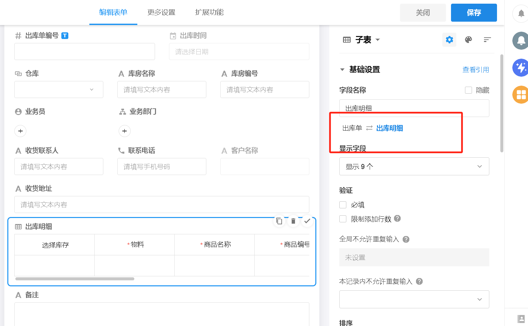
Task: Open the 扩展功能 tab
Action: point(209,12)
